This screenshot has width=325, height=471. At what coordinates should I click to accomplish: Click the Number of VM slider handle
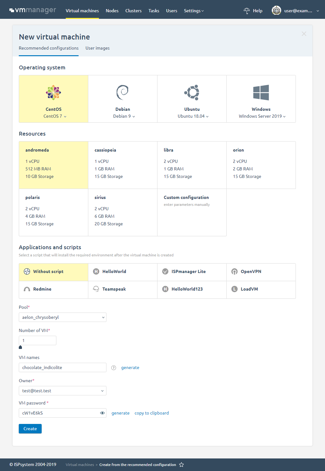click(x=20, y=347)
